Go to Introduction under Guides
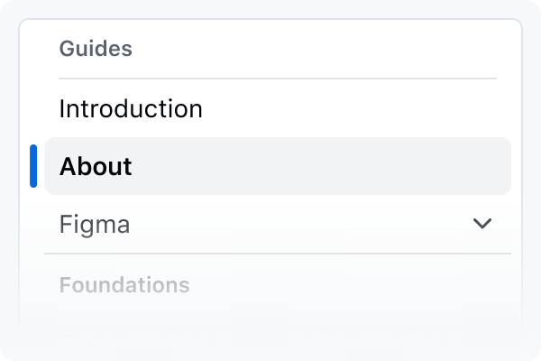This screenshot has height=361, width=541. tap(131, 109)
